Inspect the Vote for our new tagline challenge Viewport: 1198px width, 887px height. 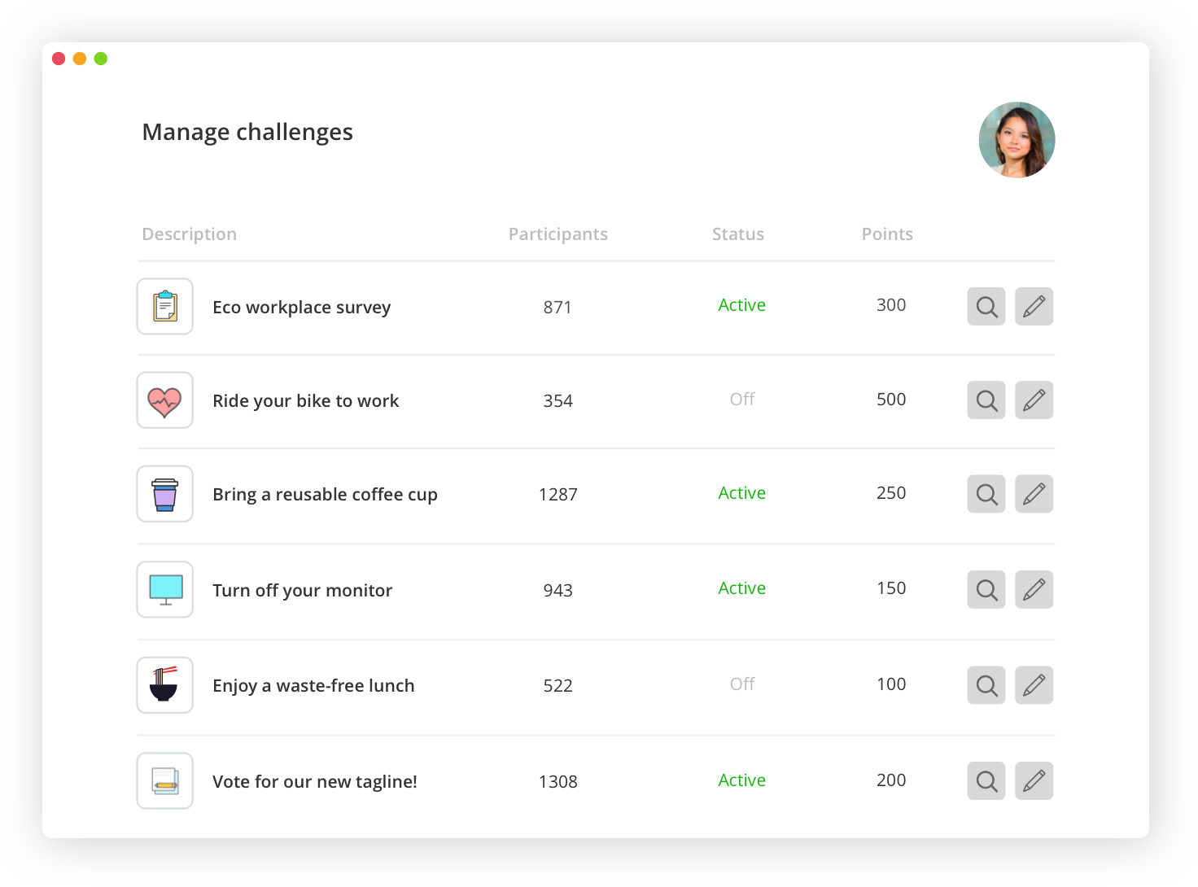click(986, 781)
